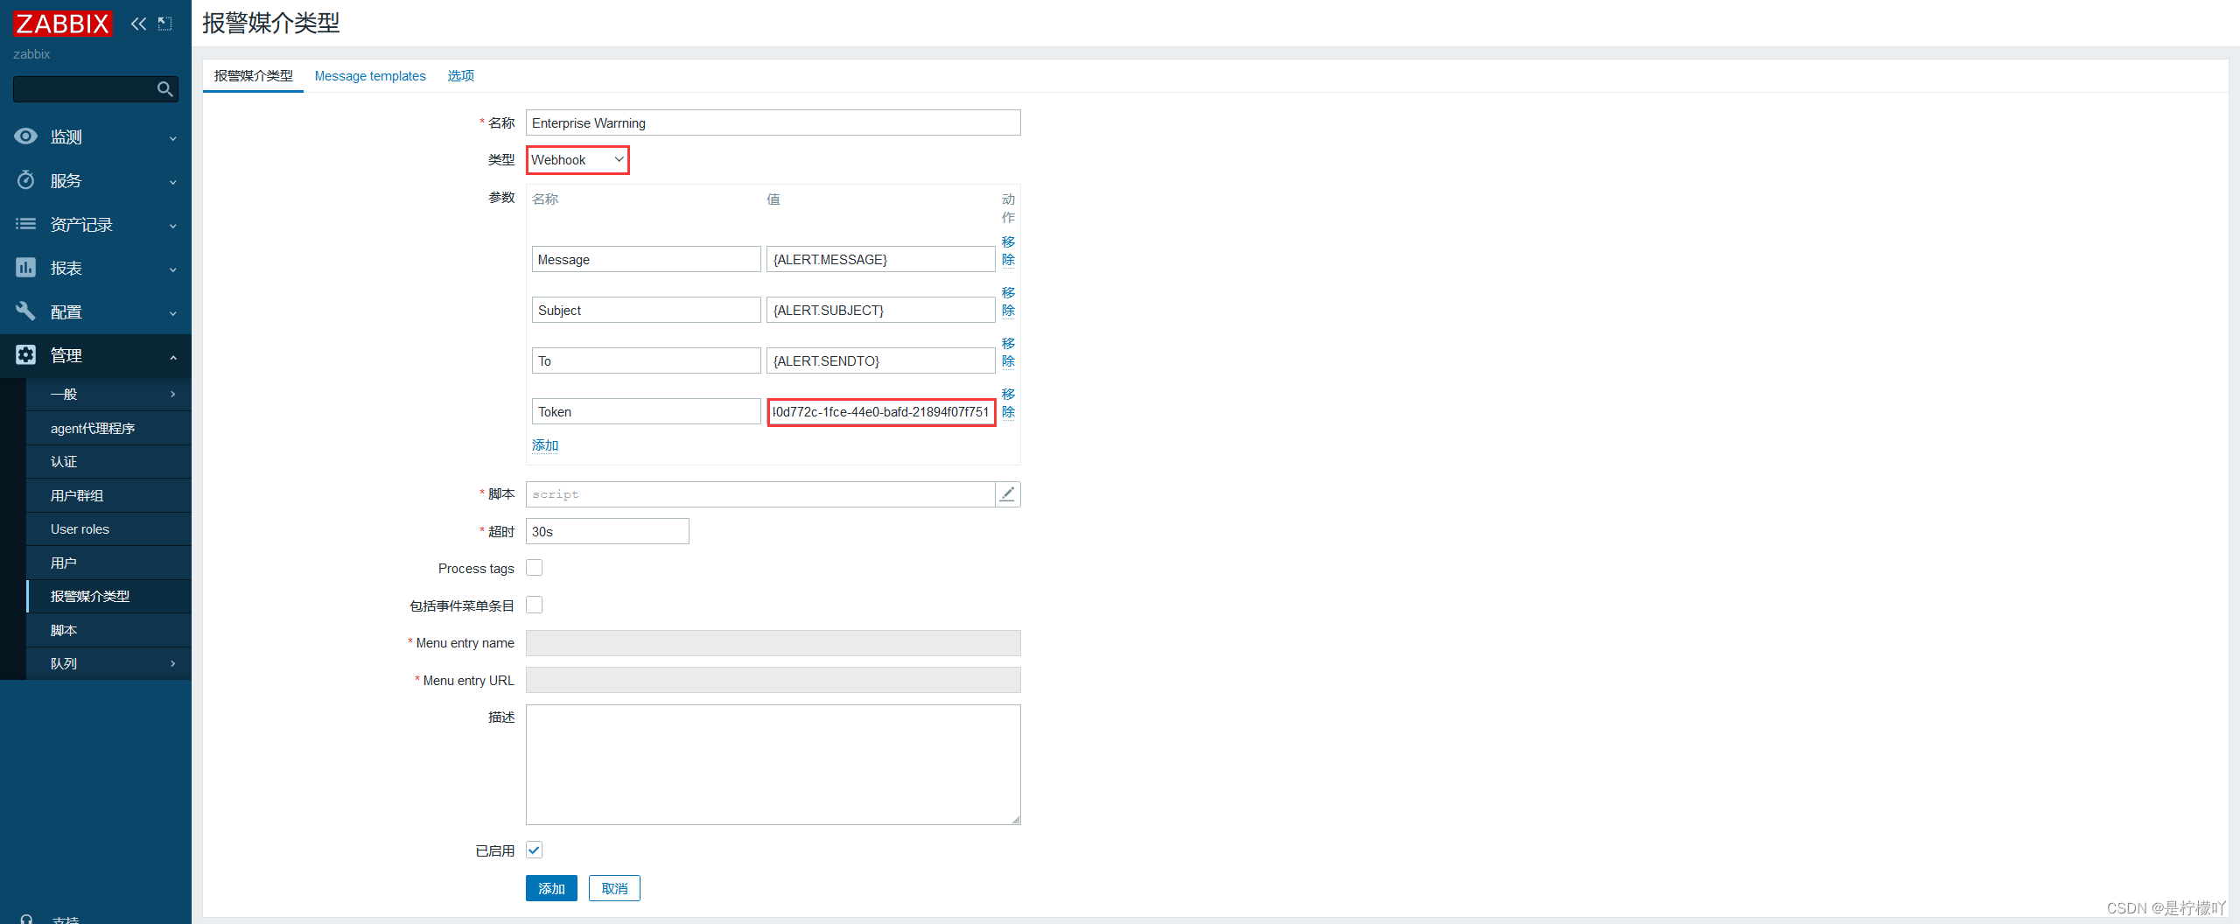This screenshot has width=2240, height=924.
Task: Click the To parameter name field
Action: coord(646,360)
